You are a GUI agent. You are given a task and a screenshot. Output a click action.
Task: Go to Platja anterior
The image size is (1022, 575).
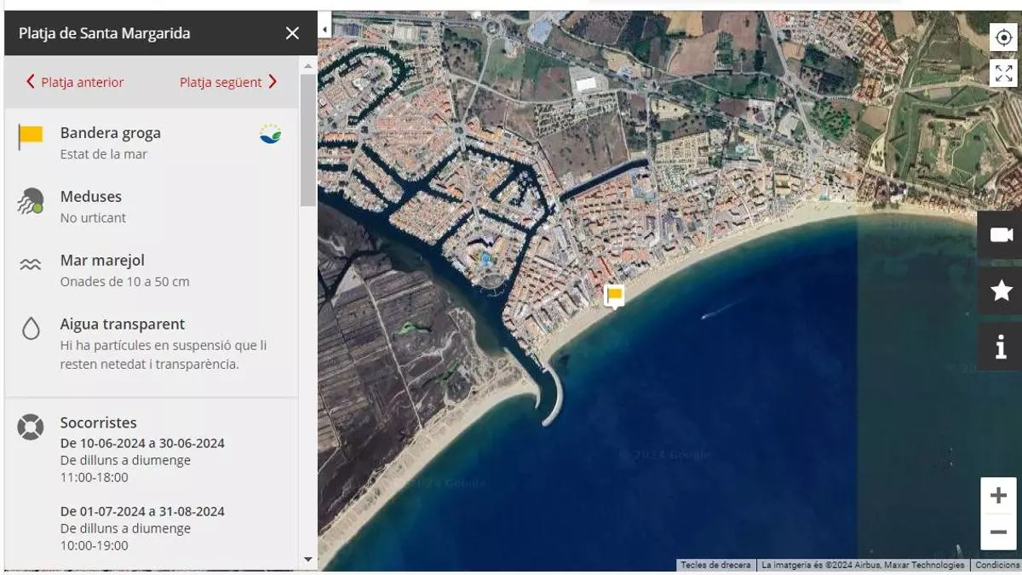tap(75, 83)
